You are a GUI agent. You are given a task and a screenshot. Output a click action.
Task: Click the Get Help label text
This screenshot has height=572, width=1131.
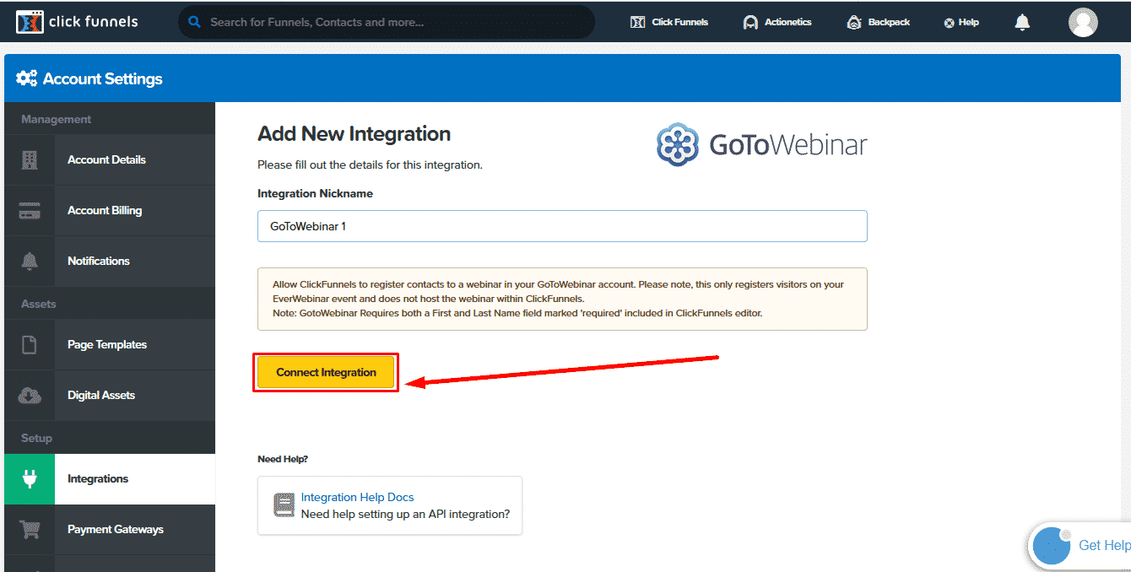1104,545
